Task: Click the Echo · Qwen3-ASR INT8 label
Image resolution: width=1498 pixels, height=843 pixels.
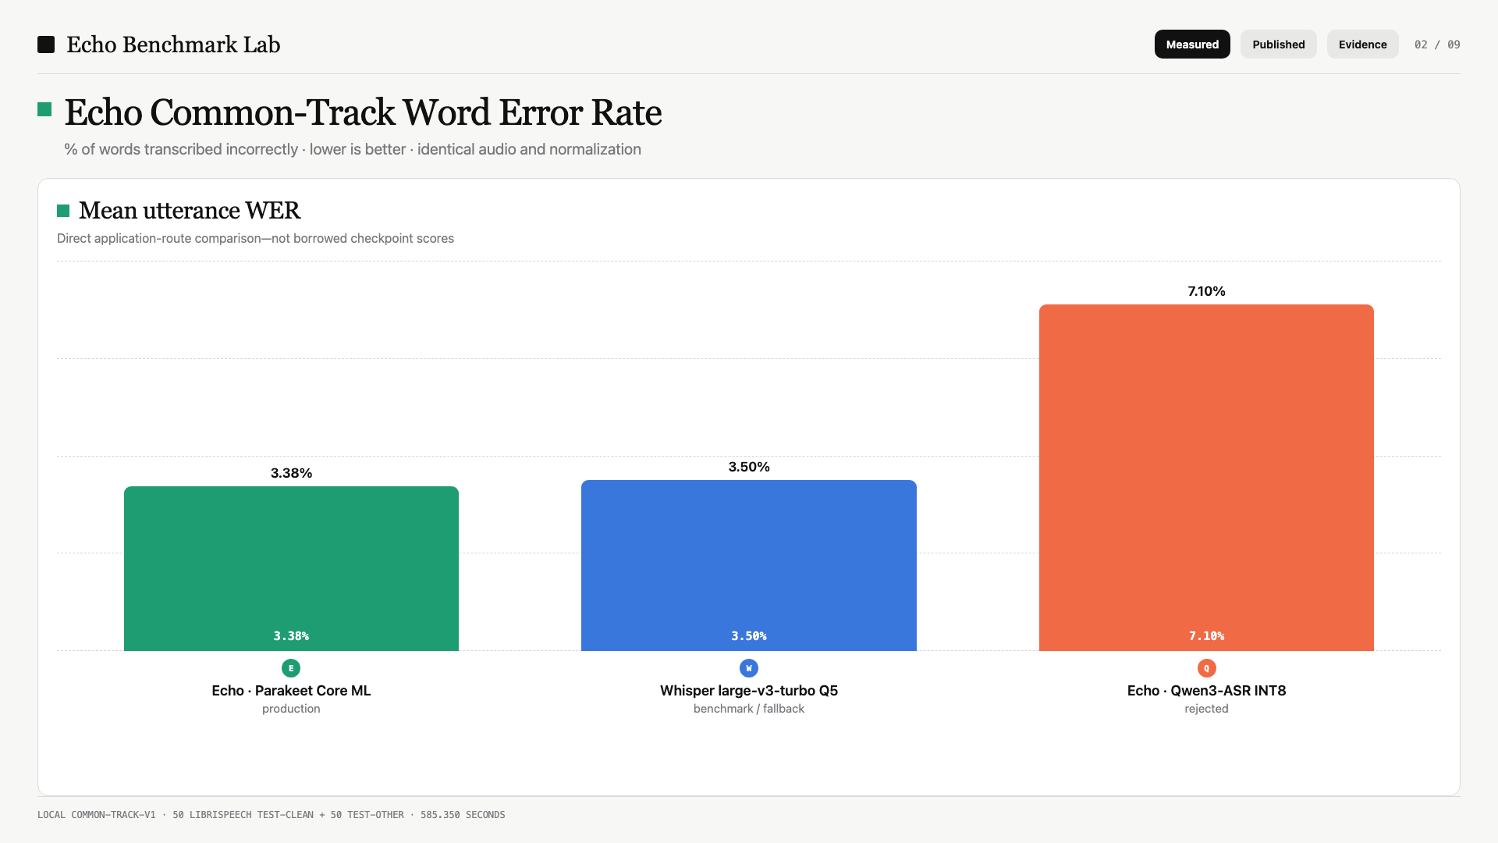Action: click(1206, 691)
